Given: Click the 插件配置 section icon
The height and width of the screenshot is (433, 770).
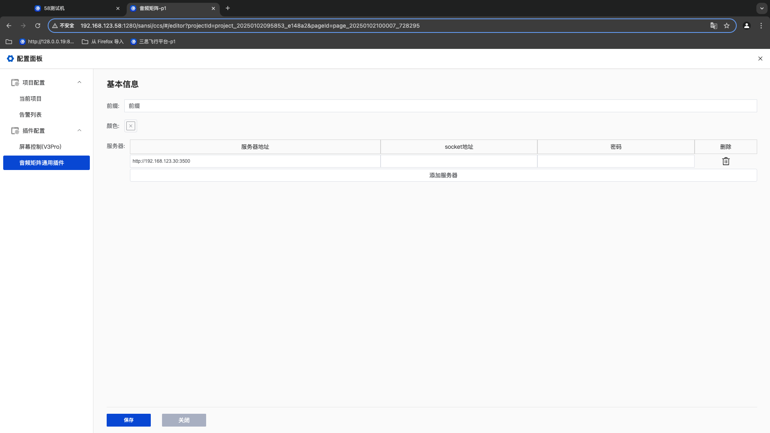Looking at the screenshot, I should click(x=15, y=131).
